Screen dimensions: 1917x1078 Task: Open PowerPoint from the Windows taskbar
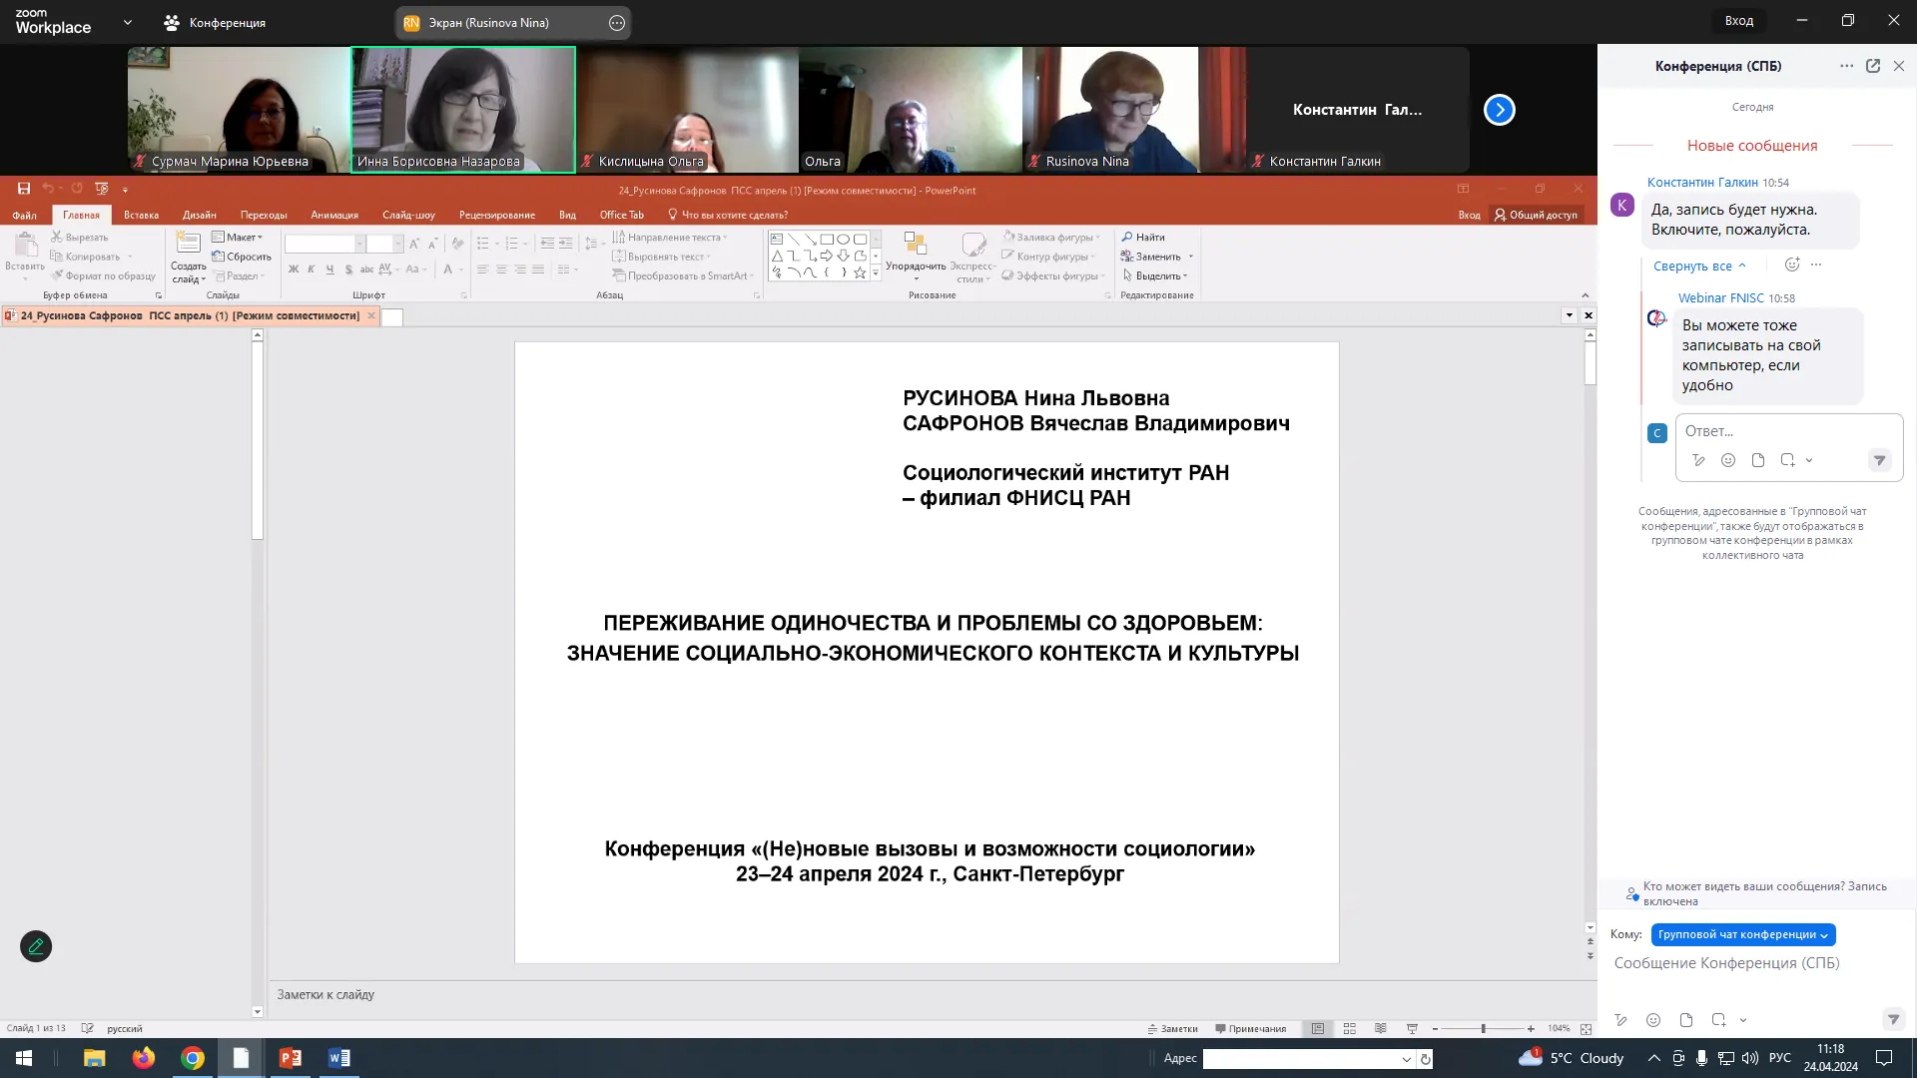tap(290, 1058)
